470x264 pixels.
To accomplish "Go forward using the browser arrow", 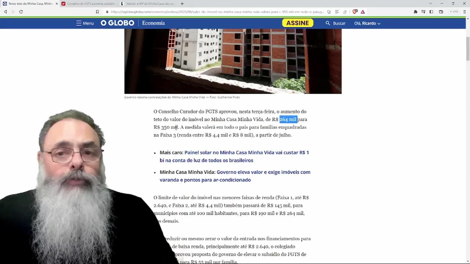I will [13, 12].
